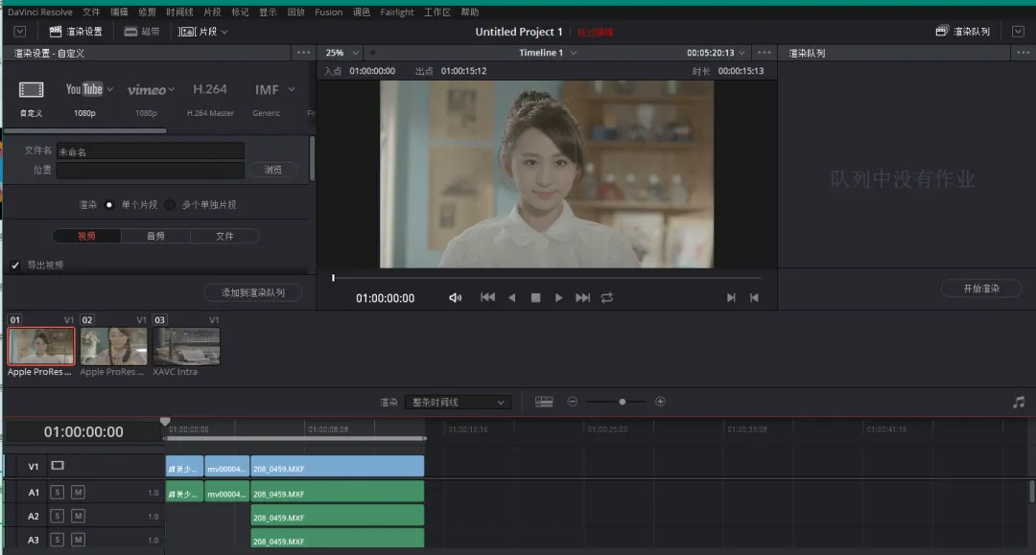Toggle the export video checkbox
Image resolution: width=1036 pixels, height=555 pixels.
(x=15, y=266)
